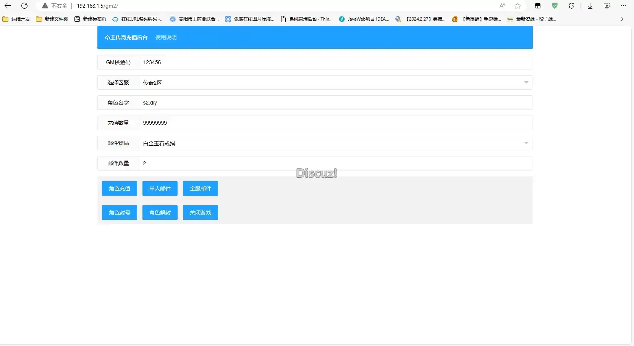Click the 邮件物品 field label
634x346 pixels.
coord(118,143)
